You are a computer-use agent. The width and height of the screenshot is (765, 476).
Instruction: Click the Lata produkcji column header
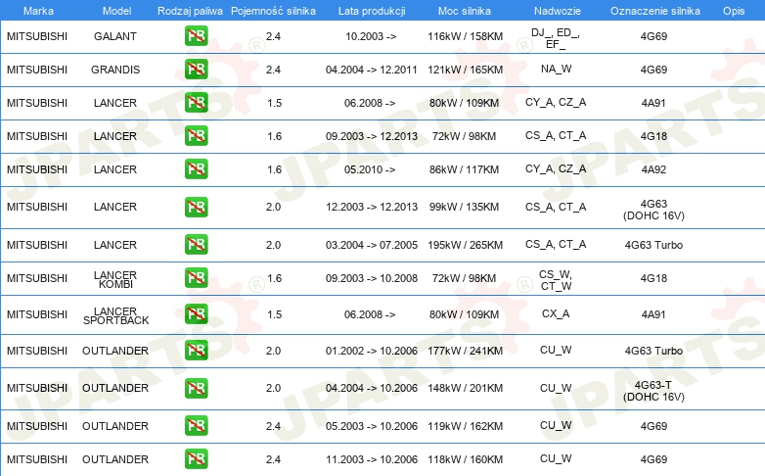coord(372,11)
